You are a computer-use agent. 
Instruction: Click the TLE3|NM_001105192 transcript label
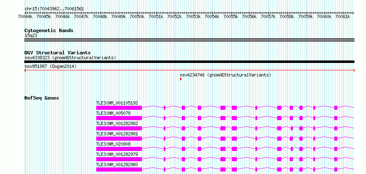[117, 103]
